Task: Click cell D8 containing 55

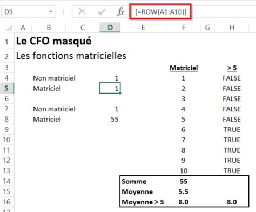Action: click(110, 120)
